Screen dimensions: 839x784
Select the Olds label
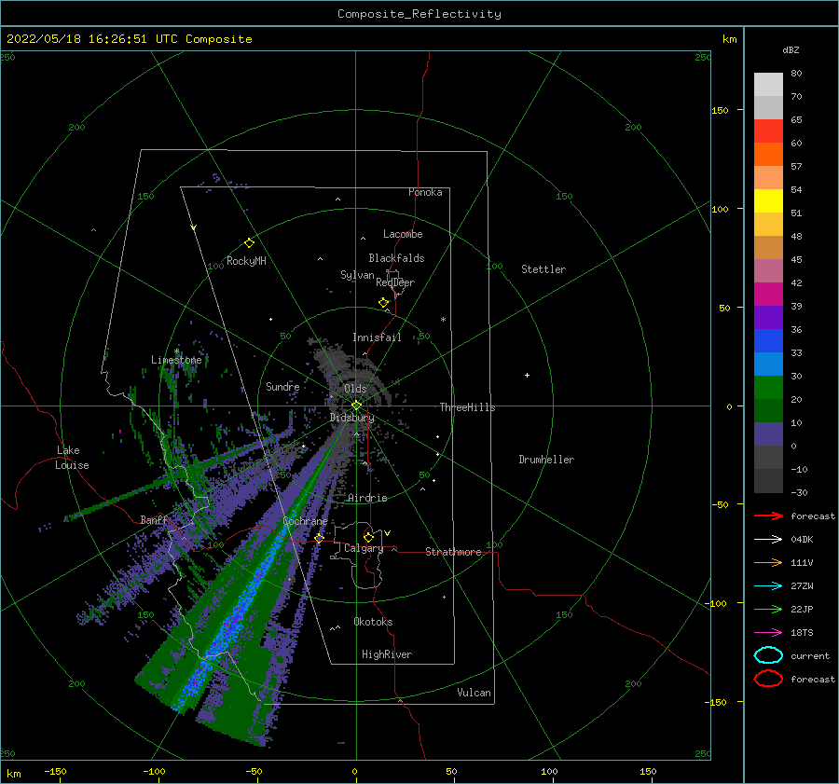(x=355, y=389)
